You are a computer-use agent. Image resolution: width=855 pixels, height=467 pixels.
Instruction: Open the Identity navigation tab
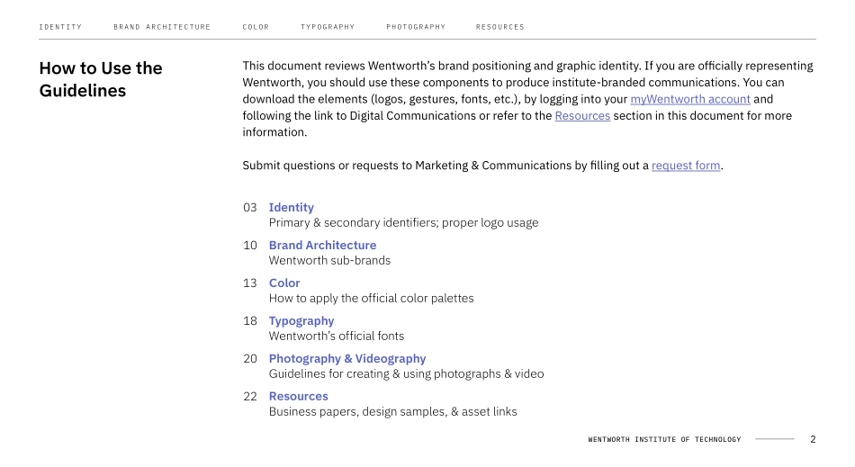coord(60,27)
